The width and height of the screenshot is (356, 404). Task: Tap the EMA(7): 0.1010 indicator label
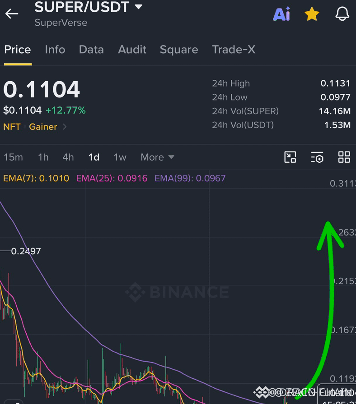pos(36,178)
